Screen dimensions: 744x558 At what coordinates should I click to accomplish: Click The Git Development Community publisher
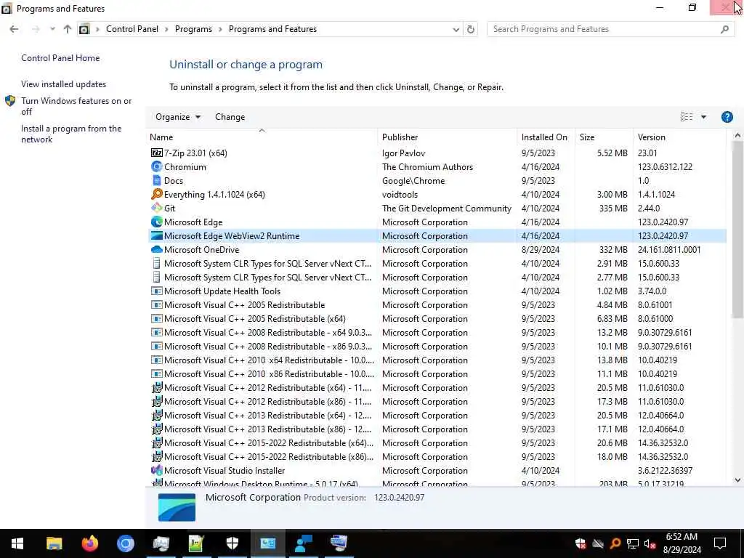447,208
